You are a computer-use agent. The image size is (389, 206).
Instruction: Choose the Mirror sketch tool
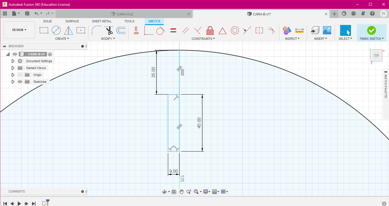(x=68, y=30)
